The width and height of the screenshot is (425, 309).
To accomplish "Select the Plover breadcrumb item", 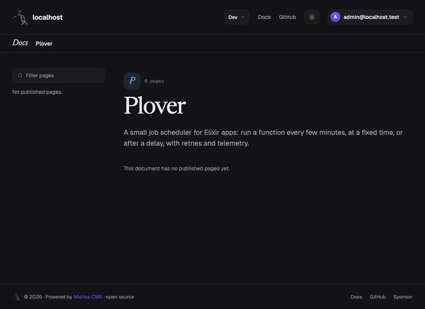I will pyautogui.click(x=44, y=44).
